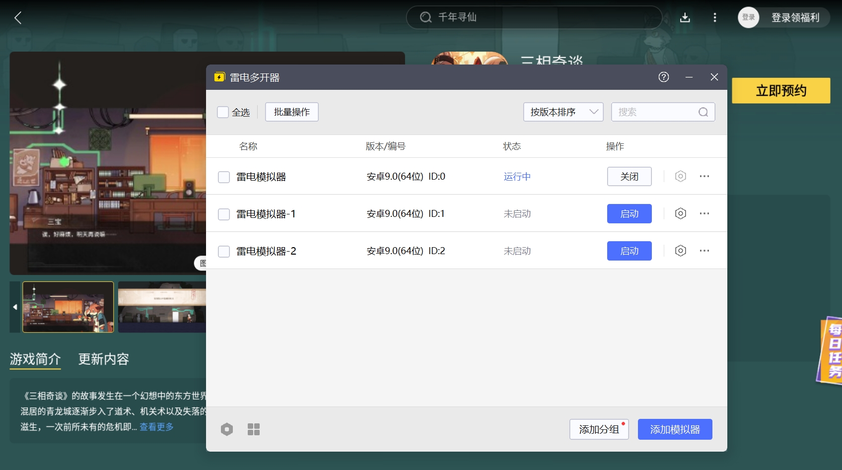Click 未启动 status of 雷电模拟器-1
The height and width of the screenshot is (470, 842).
pos(517,214)
